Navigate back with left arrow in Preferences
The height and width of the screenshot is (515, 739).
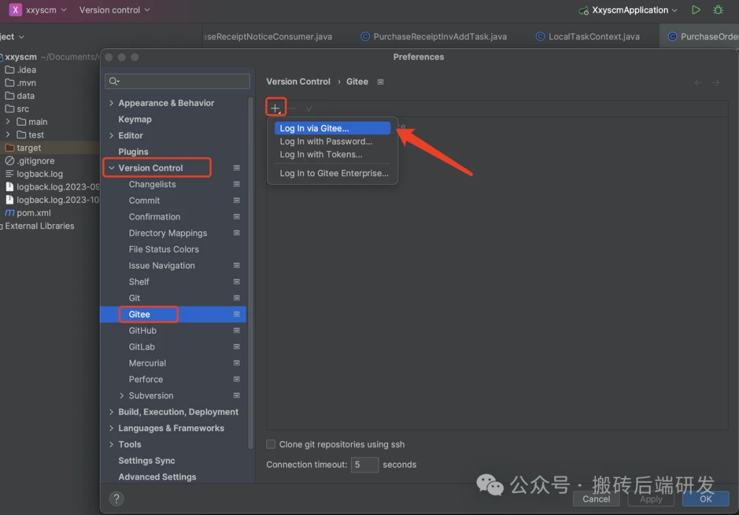pos(699,83)
